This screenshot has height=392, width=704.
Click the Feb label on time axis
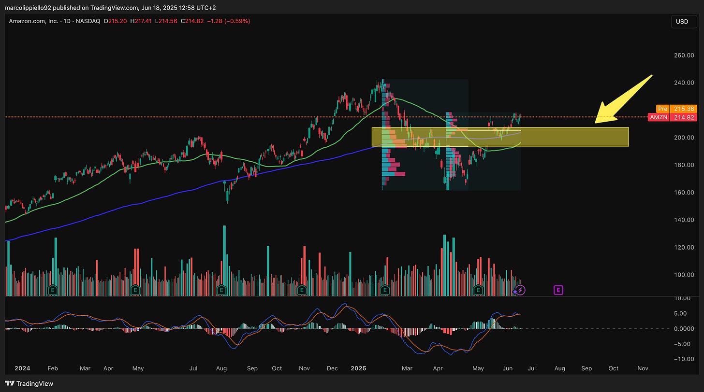point(52,368)
